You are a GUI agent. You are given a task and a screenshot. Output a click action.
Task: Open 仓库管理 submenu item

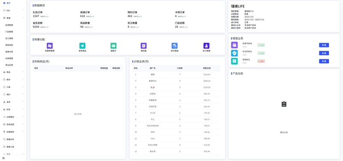pos(9,59)
